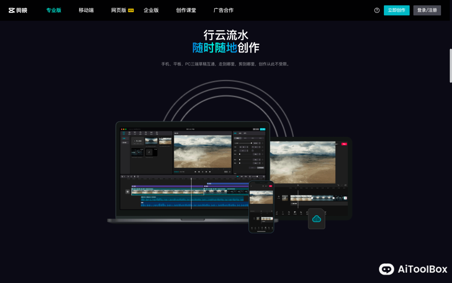Select the 文本 (Text) tool in the editor toolbar

pos(135,132)
